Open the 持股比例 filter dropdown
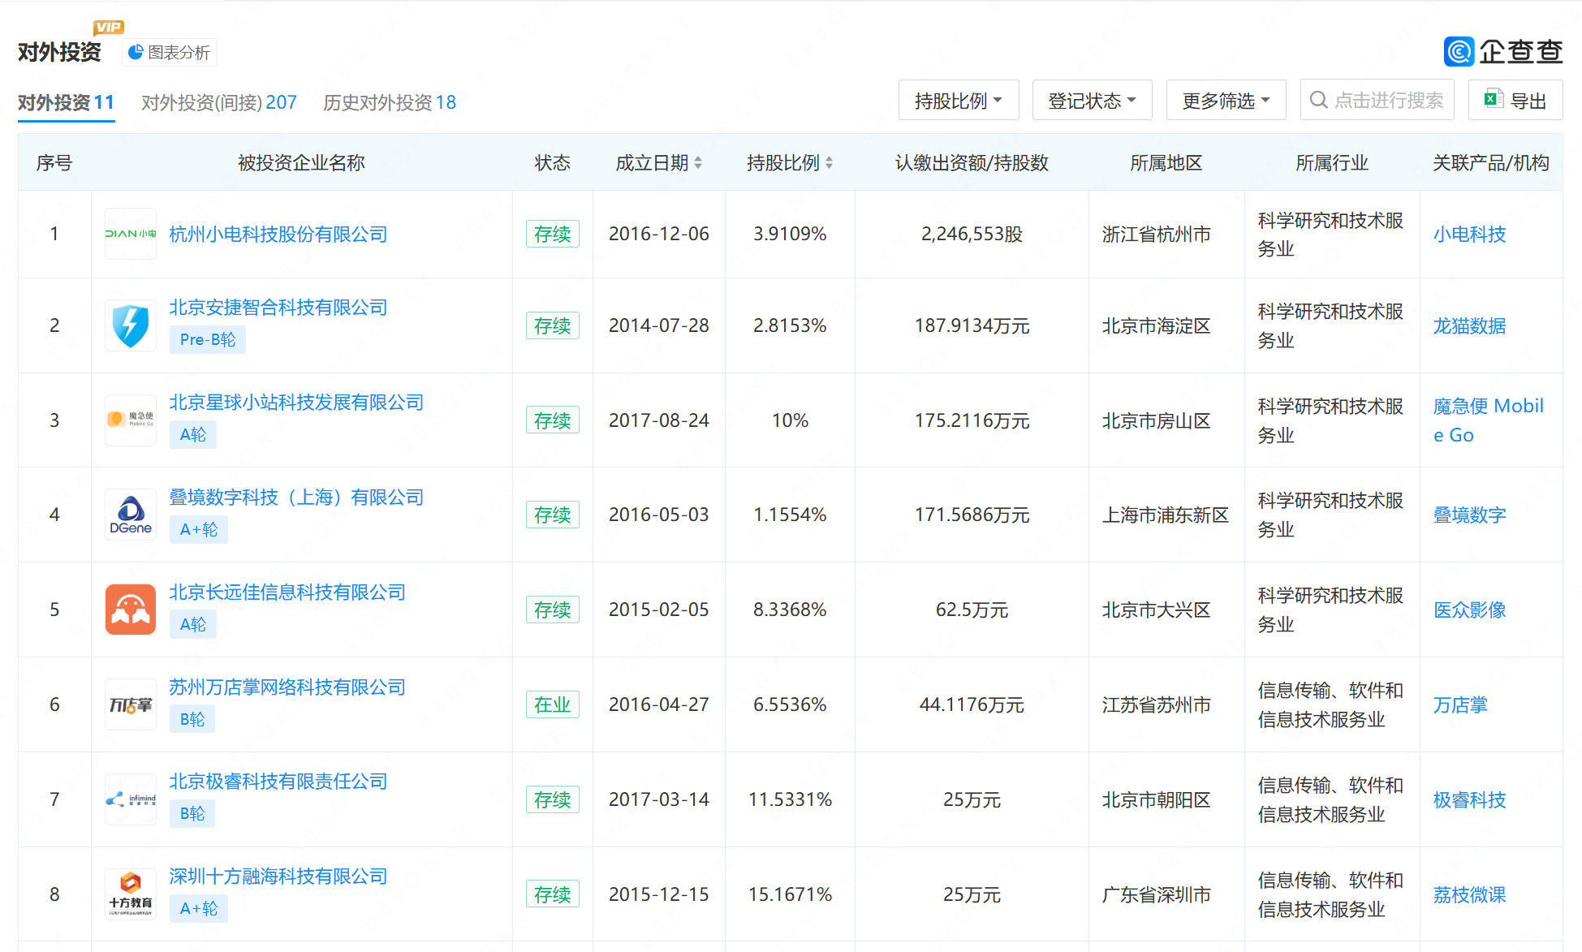The image size is (1582, 952). coord(958,101)
